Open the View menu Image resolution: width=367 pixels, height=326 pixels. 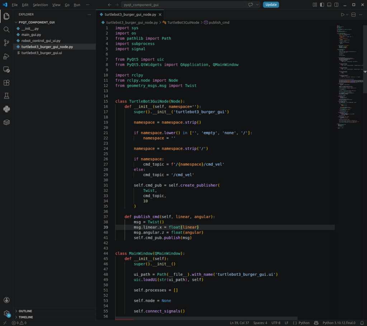point(56,5)
